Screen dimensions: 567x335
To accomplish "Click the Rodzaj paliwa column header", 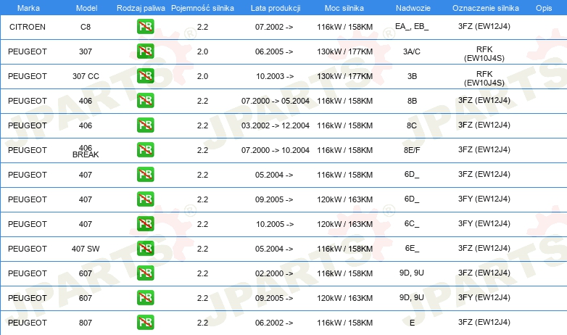I will 141,8.
